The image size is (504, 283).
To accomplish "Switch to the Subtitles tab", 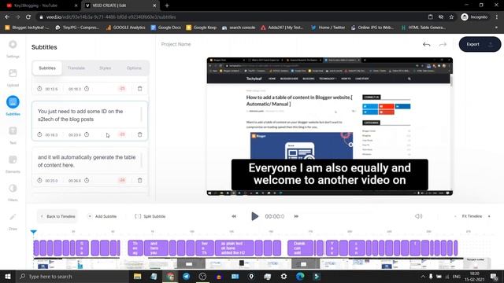I will pos(47,68).
